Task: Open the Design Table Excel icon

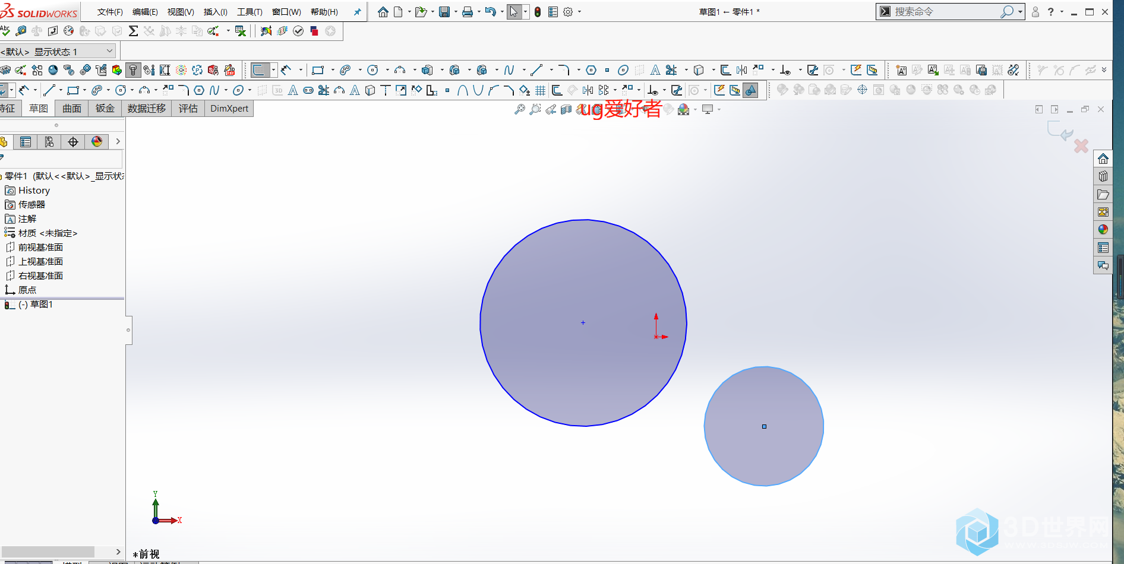Action: (241, 30)
